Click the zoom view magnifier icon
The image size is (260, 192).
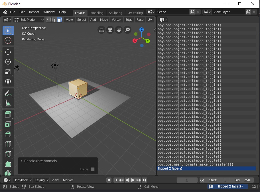[x=127, y=30]
